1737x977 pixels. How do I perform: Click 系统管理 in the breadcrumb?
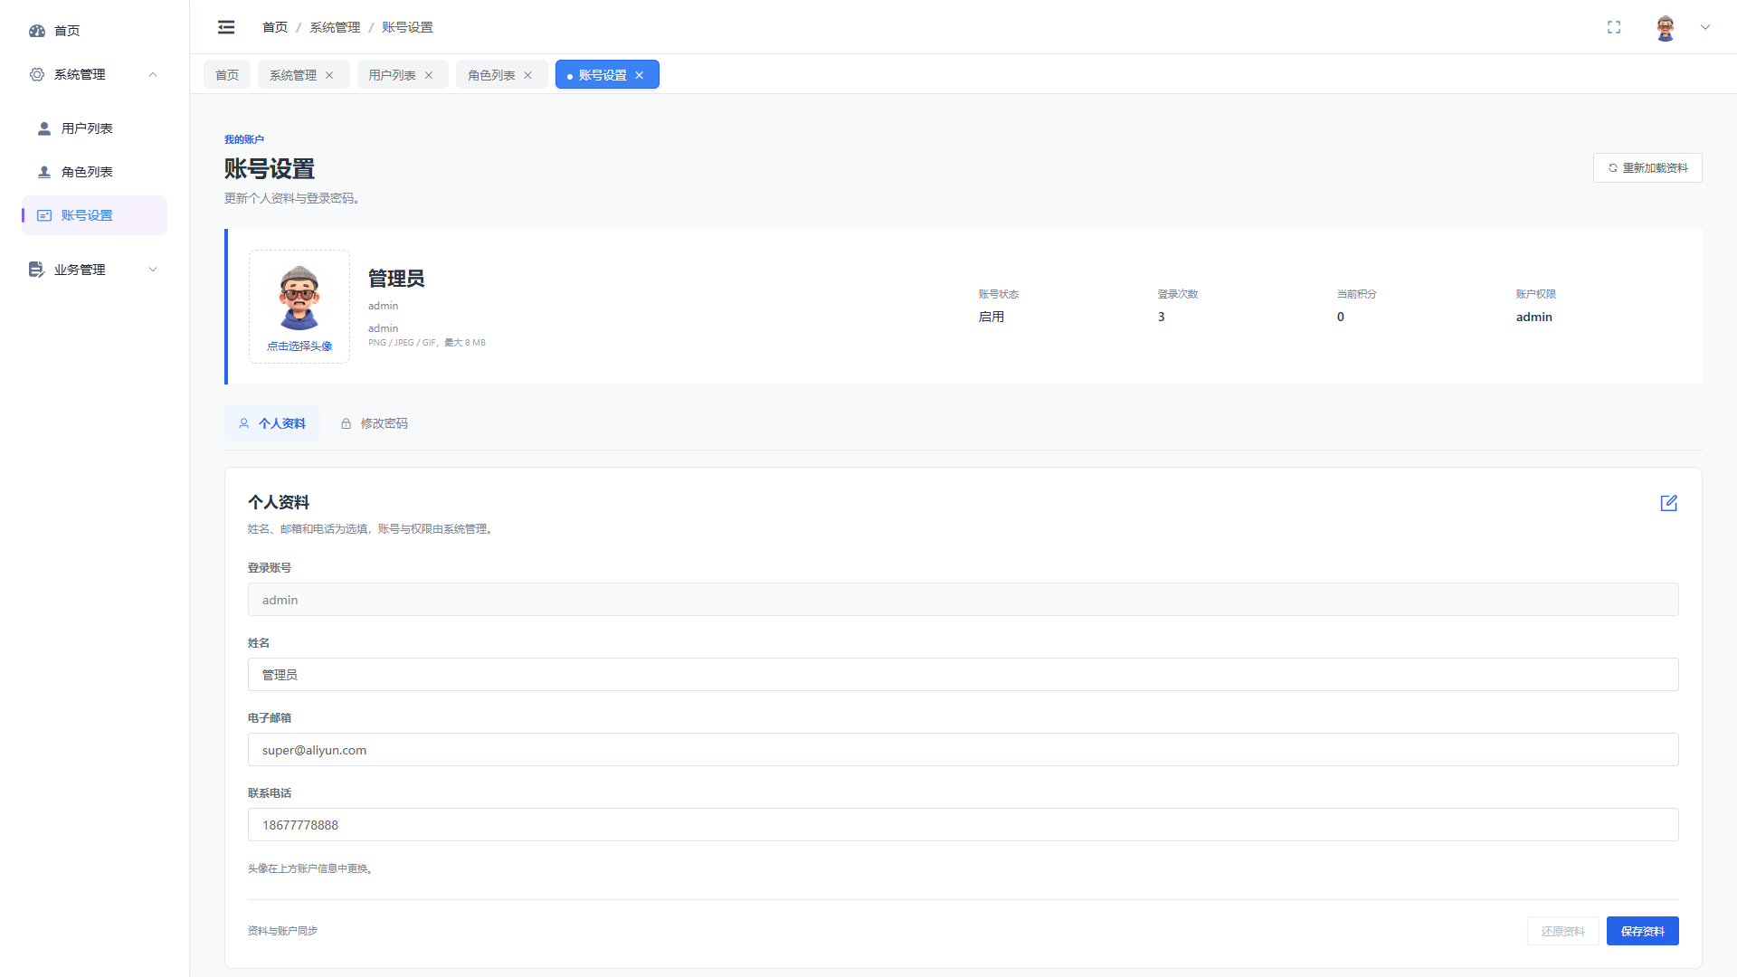[335, 27]
